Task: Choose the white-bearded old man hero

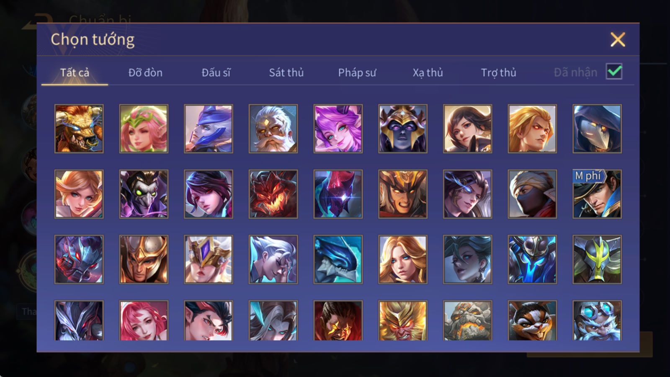Action: [273, 129]
